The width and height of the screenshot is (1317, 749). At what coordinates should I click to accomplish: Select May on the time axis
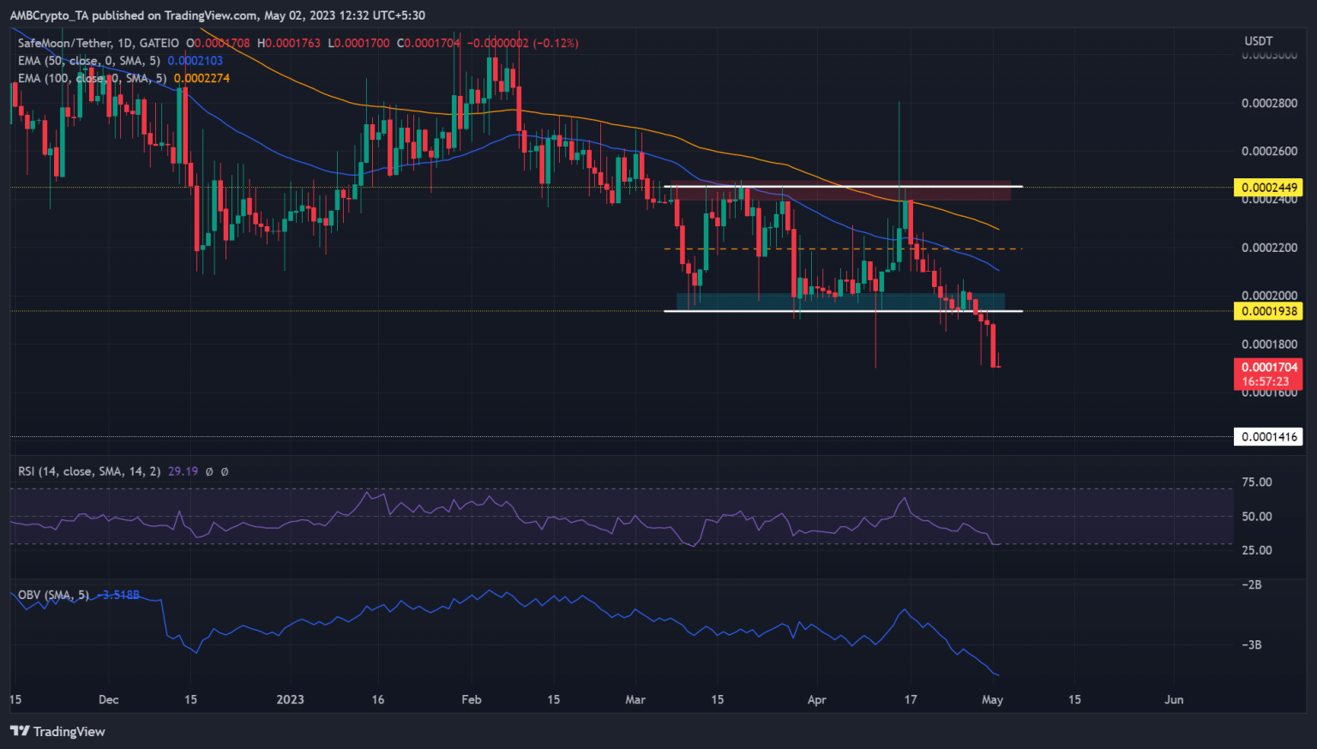pyautogui.click(x=991, y=699)
